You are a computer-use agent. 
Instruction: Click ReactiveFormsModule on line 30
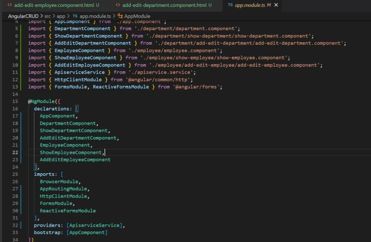68,211
